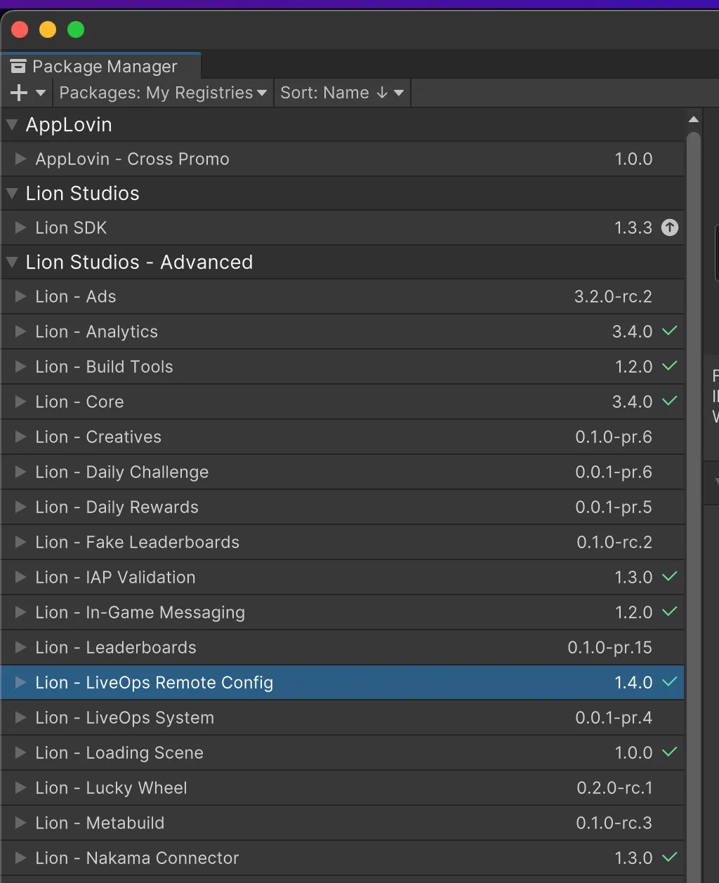
Task: Expand Lion - Loading Scene arrow
Action: tap(21, 753)
